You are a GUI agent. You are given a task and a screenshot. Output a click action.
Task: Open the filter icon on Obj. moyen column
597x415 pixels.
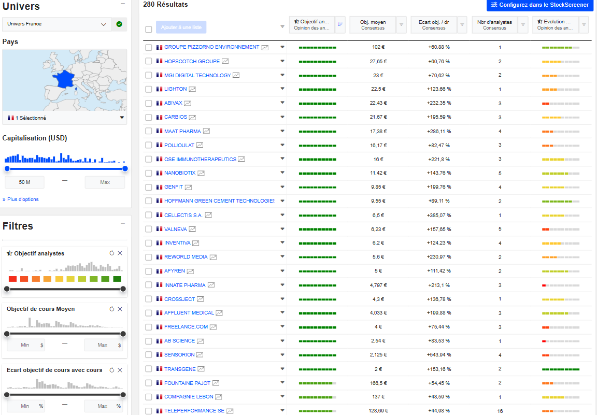[401, 24]
